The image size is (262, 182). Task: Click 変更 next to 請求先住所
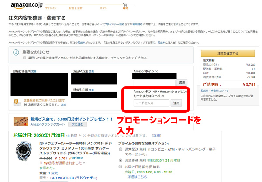click(x=91, y=90)
